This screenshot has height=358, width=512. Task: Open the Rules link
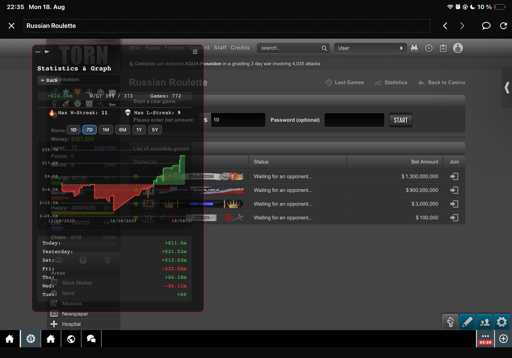click(x=152, y=48)
